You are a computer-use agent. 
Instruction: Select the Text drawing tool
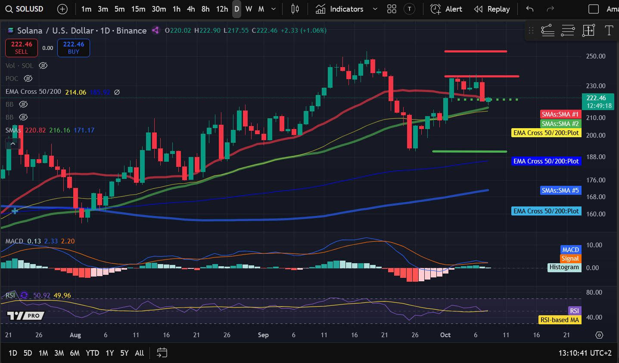tap(609, 30)
